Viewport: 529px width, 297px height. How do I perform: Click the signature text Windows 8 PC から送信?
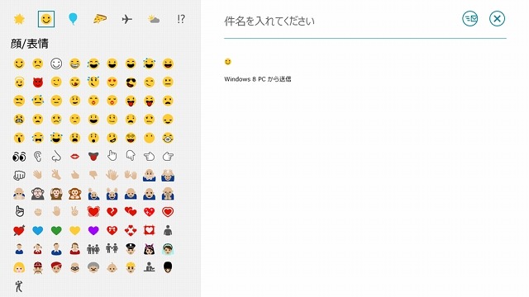[257, 79]
